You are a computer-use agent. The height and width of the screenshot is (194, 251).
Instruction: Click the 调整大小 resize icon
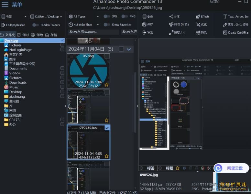tap(171, 32)
